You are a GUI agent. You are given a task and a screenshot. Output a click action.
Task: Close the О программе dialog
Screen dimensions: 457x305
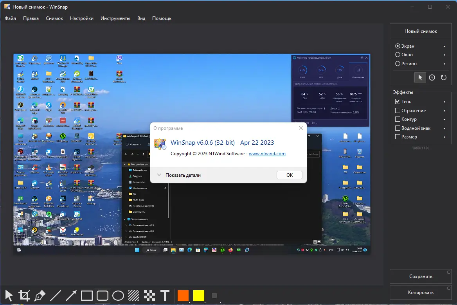[301, 128]
